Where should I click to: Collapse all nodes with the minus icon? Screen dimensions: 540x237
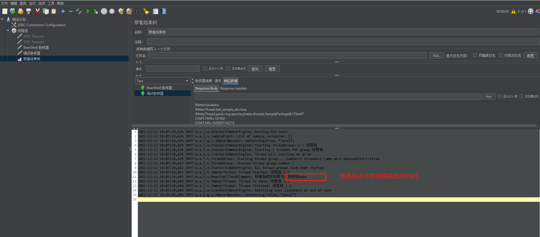coord(71,11)
